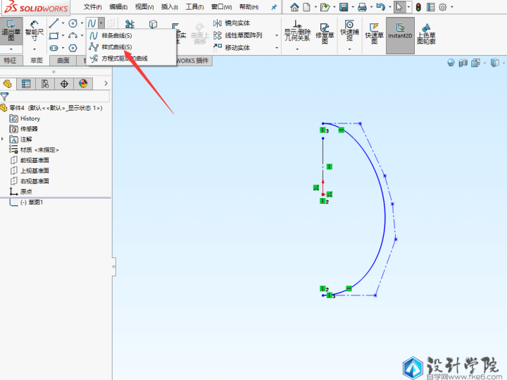This screenshot has height=380, width=507.
Task: Open the spline tool dropdown arrow
Action: pos(101,23)
